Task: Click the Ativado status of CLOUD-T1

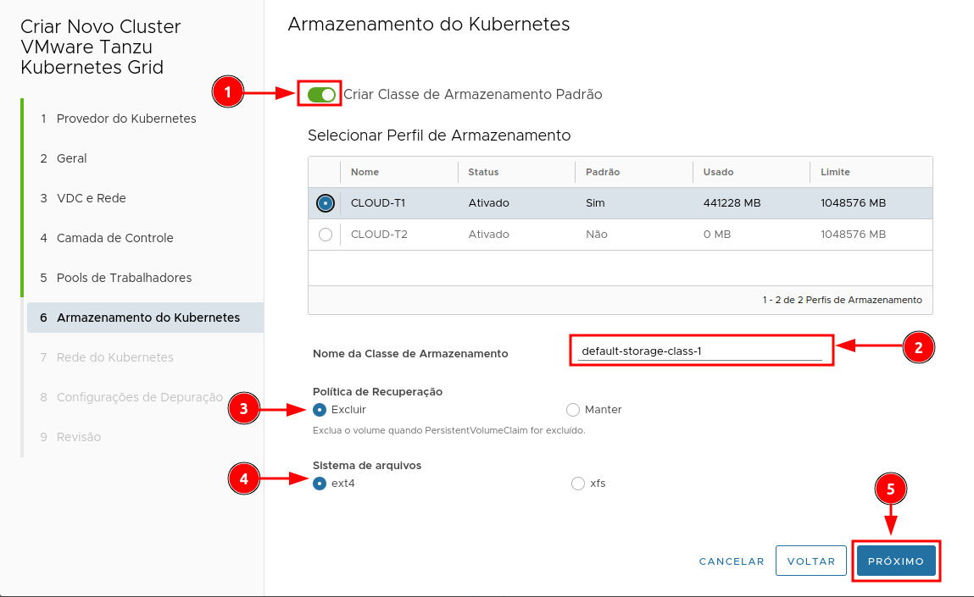Action: 489,203
